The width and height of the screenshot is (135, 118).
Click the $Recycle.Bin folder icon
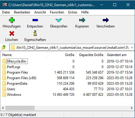tap(4, 61)
